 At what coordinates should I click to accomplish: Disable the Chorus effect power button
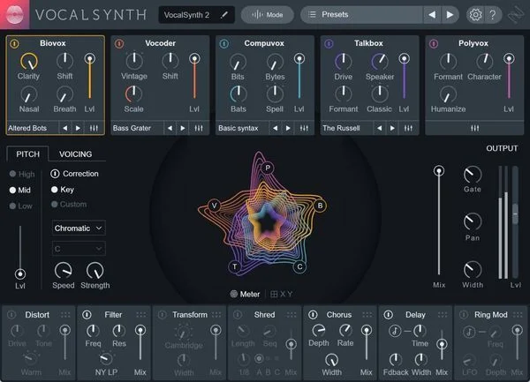click(313, 315)
